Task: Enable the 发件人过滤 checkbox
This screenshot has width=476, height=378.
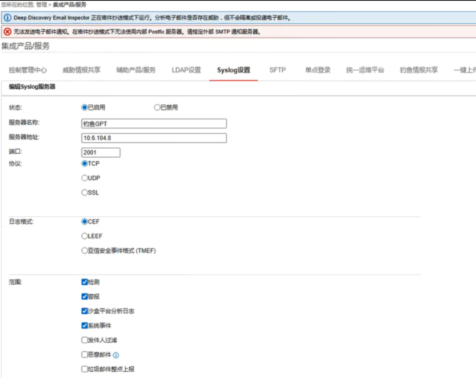Action: (84, 340)
